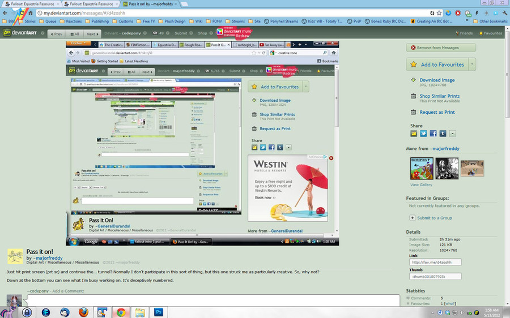Click the Request as Print icon

coord(413,112)
